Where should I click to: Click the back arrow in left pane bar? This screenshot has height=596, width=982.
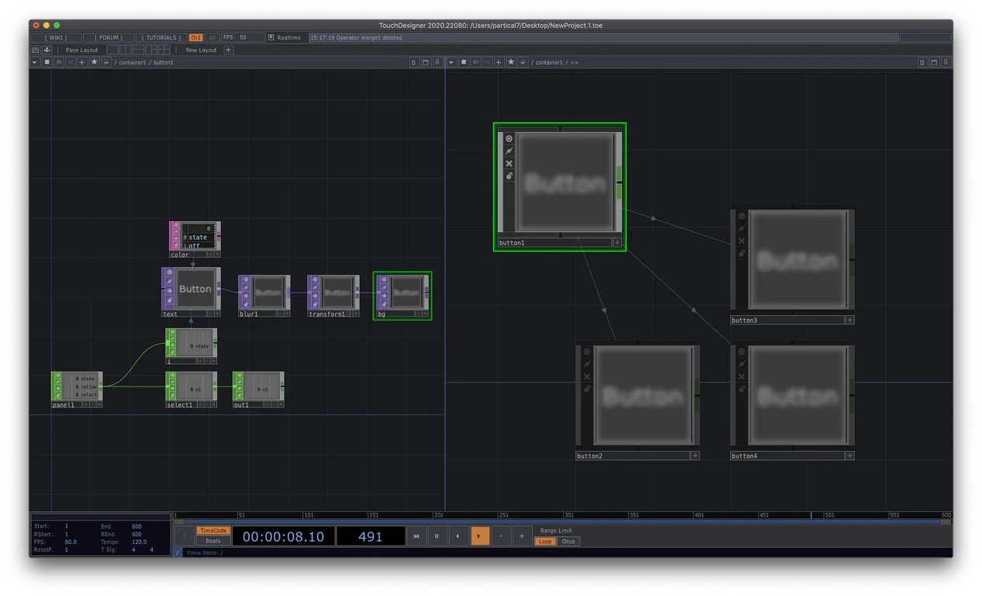[x=59, y=62]
